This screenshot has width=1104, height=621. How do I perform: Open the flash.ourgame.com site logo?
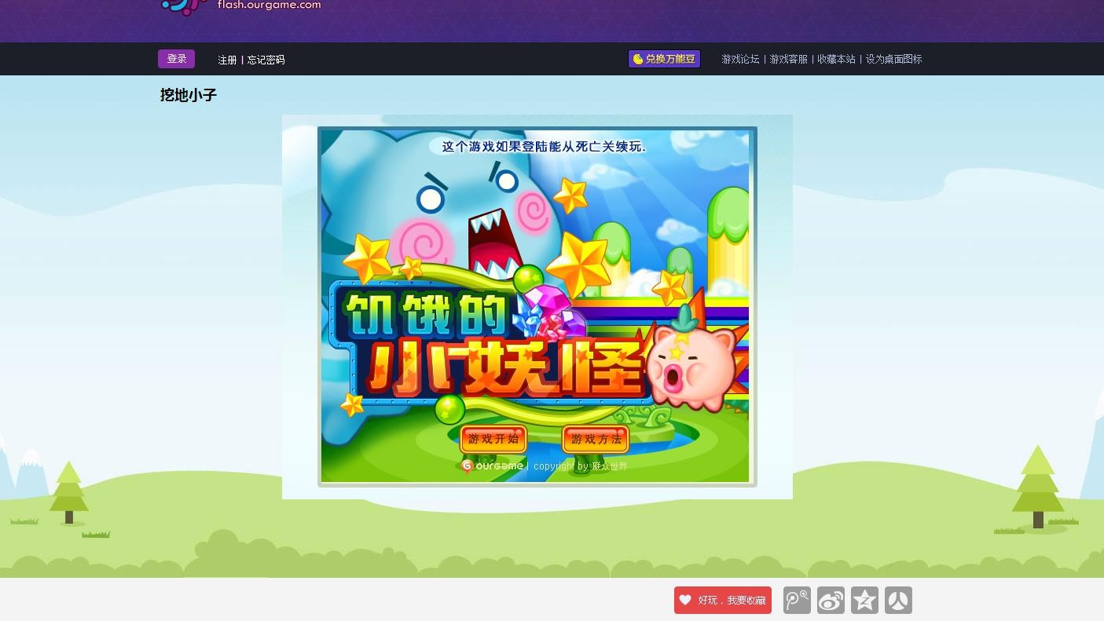(240, 6)
